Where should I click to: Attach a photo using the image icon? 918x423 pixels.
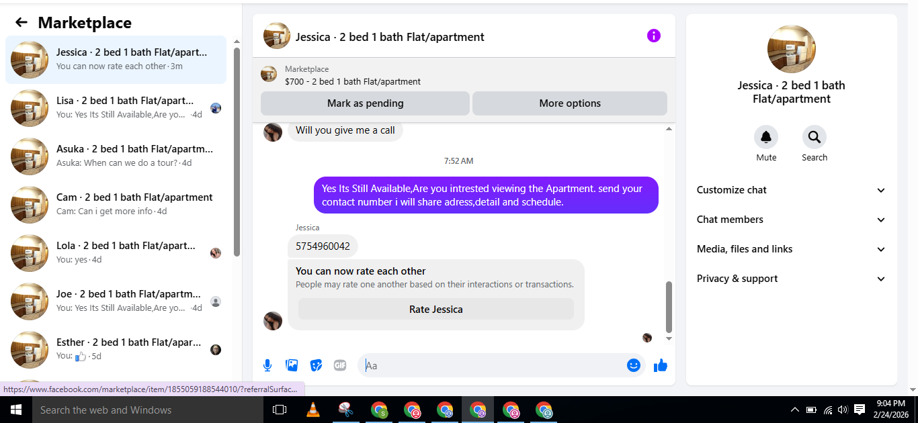coord(292,365)
